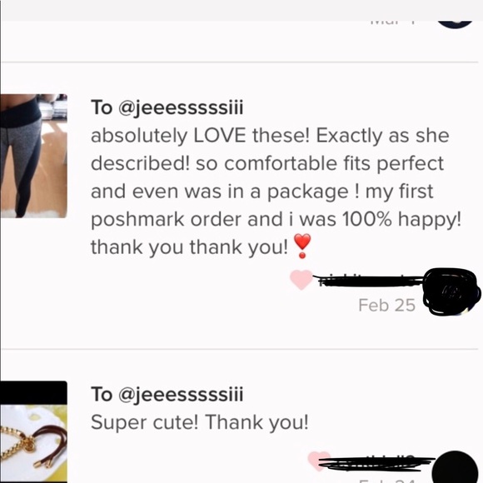Tap the pink heart under Super cute review
Viewport: 483px width, 483px height.
click(319, 461)
